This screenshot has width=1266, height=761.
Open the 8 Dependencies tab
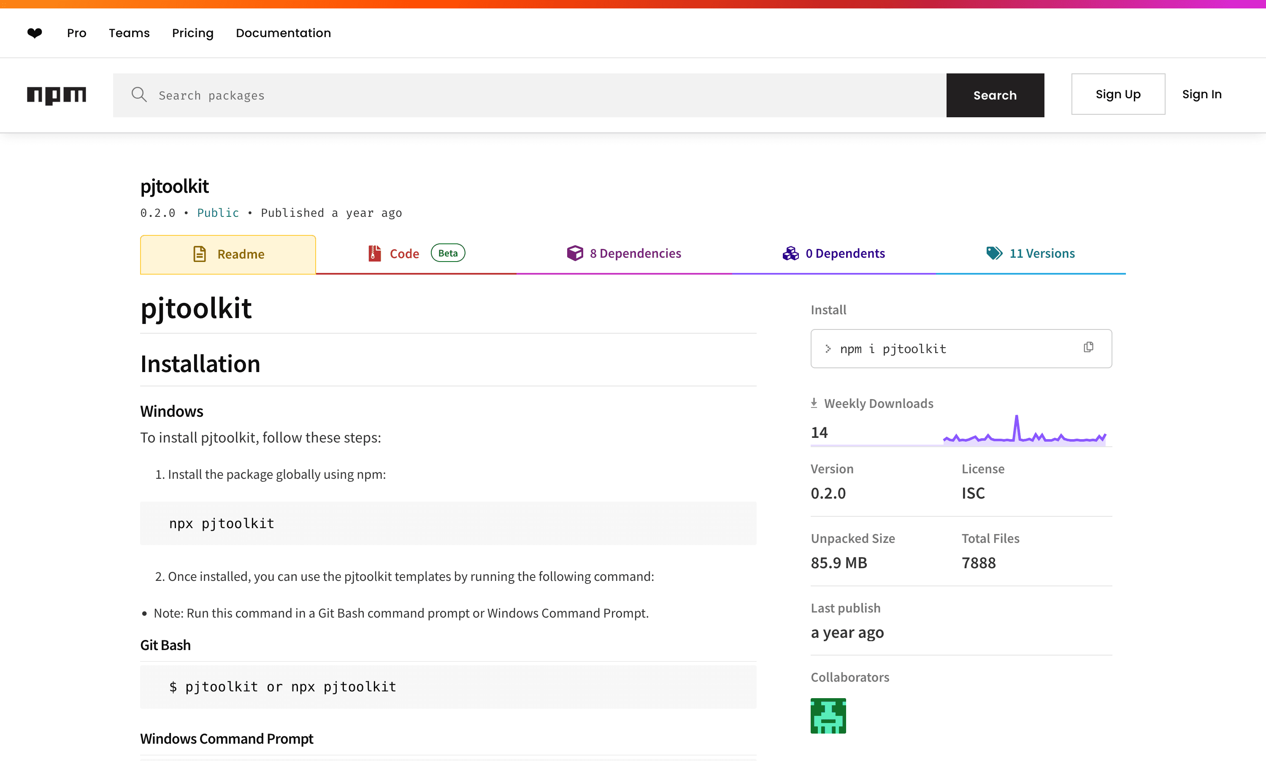pos(624,254)
